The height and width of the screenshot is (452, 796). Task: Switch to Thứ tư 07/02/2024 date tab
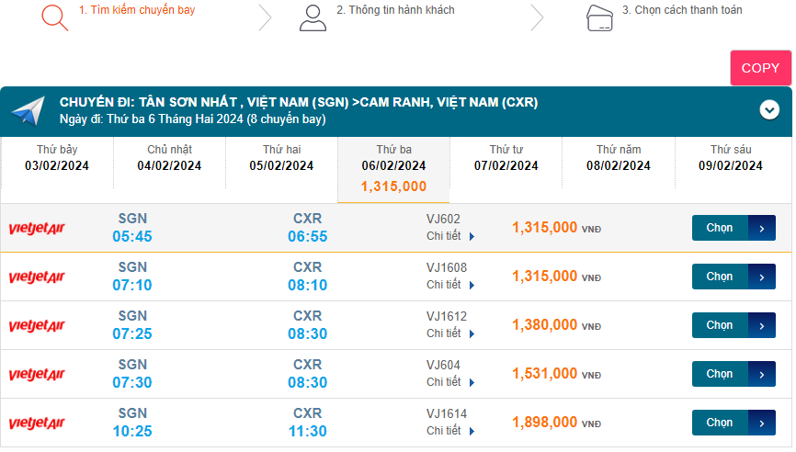pyautogui.click(x=506, y=158)
